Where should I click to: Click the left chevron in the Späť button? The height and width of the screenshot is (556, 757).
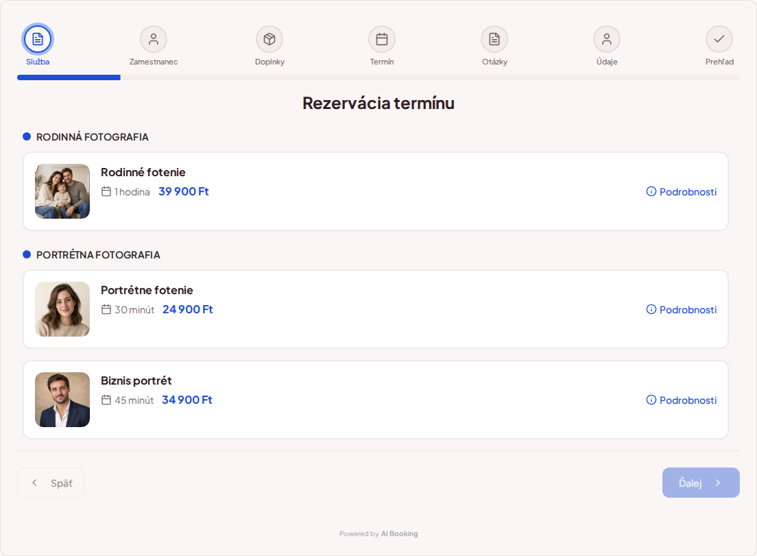34,483
